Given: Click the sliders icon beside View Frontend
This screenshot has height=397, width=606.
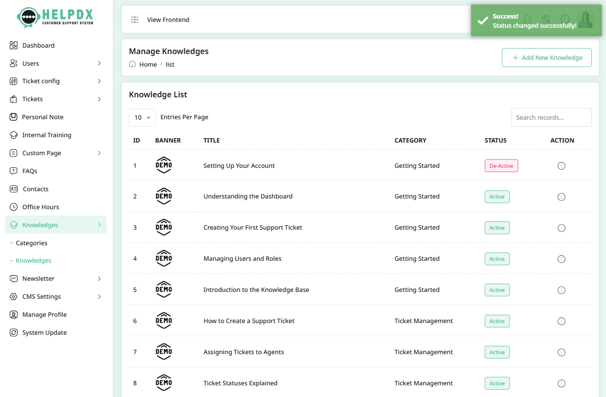Looking at the screenshot, I should coord(135,19).
